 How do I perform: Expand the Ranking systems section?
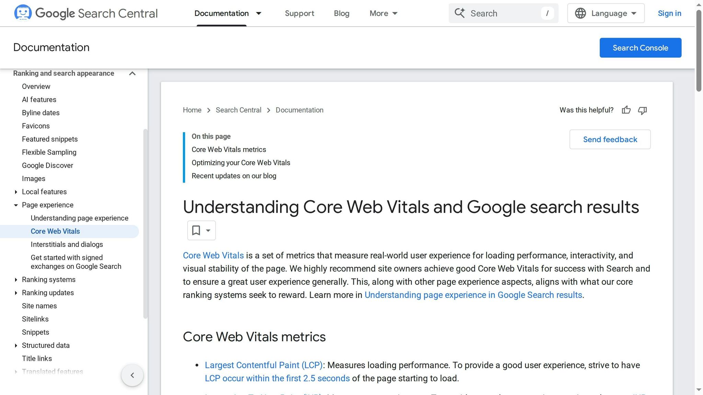[16, 279]
